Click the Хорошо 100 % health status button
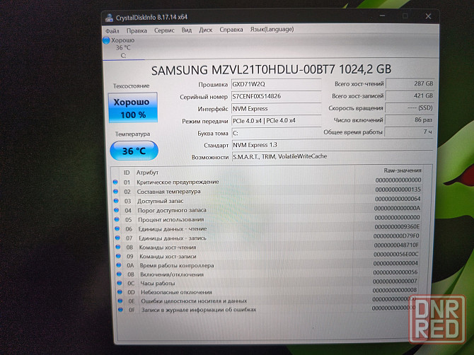The width and height of the screenshot is (474, 355). pyautogui.click(x=133, y=108)
